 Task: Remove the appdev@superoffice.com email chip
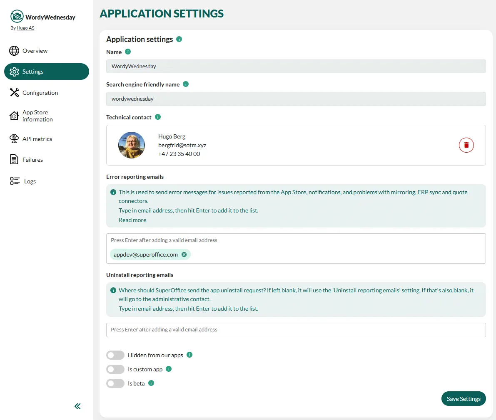point(184,254)
